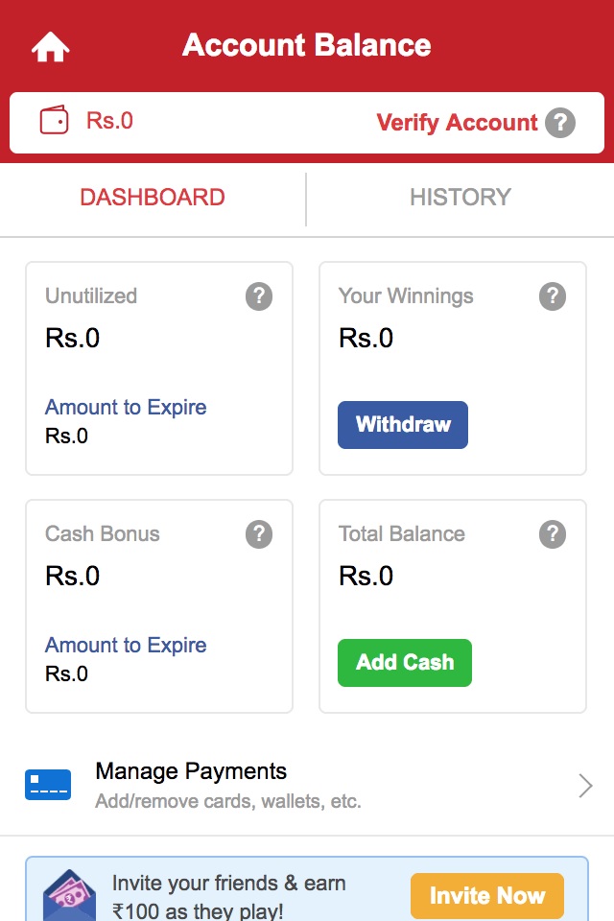Show help for Your Winnings

click(553, 296)
